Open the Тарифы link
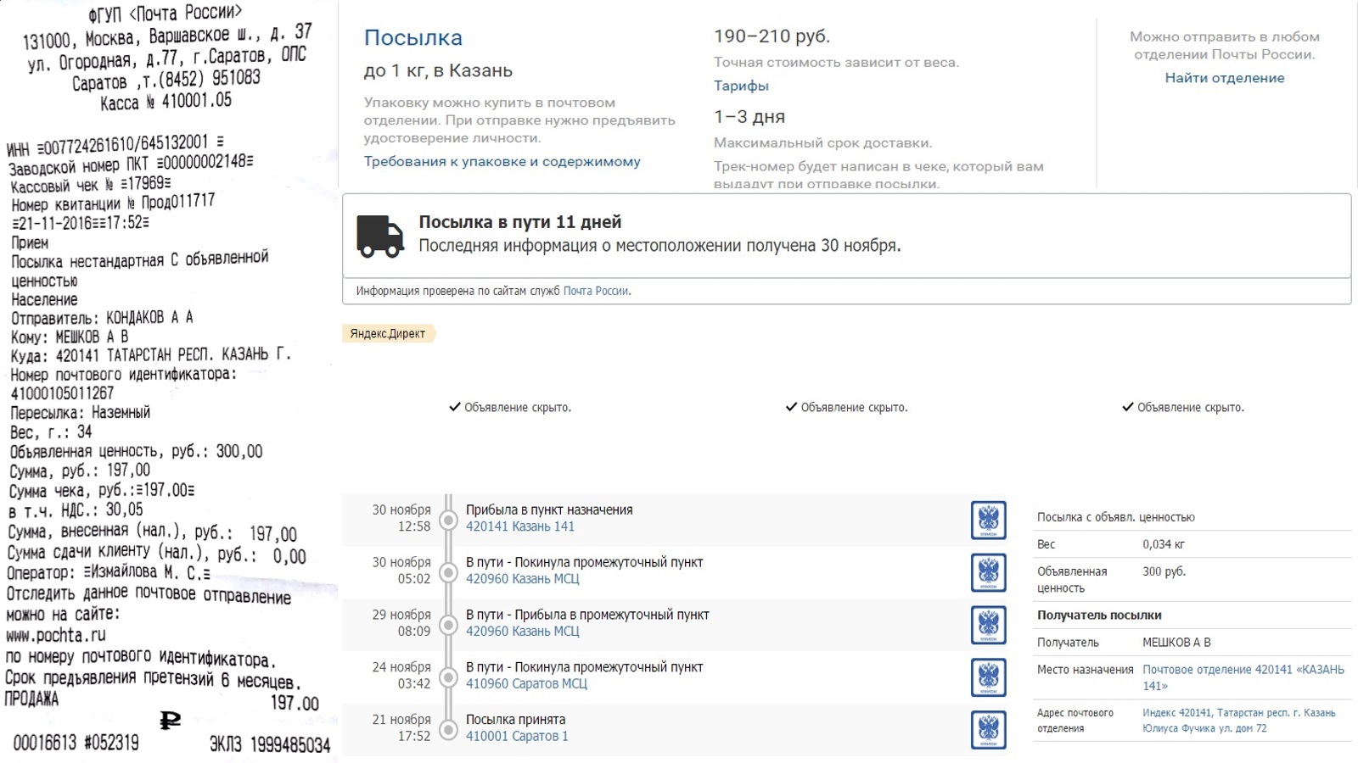The image size is (1358, 763). tap(741, 86)
